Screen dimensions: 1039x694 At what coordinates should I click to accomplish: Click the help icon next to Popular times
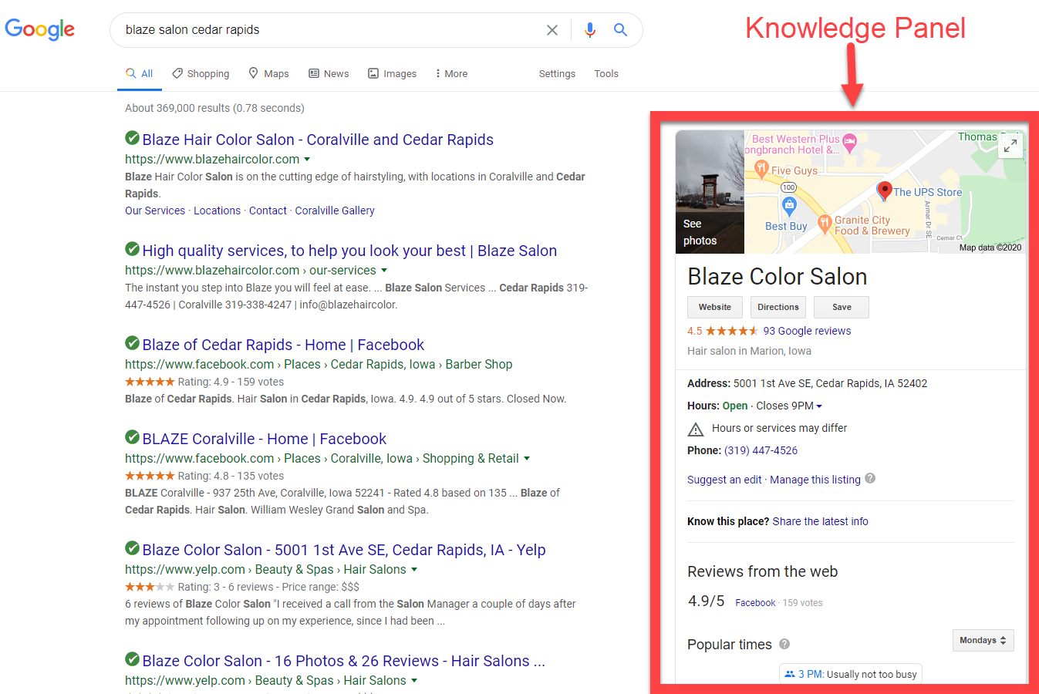point(784,645)
